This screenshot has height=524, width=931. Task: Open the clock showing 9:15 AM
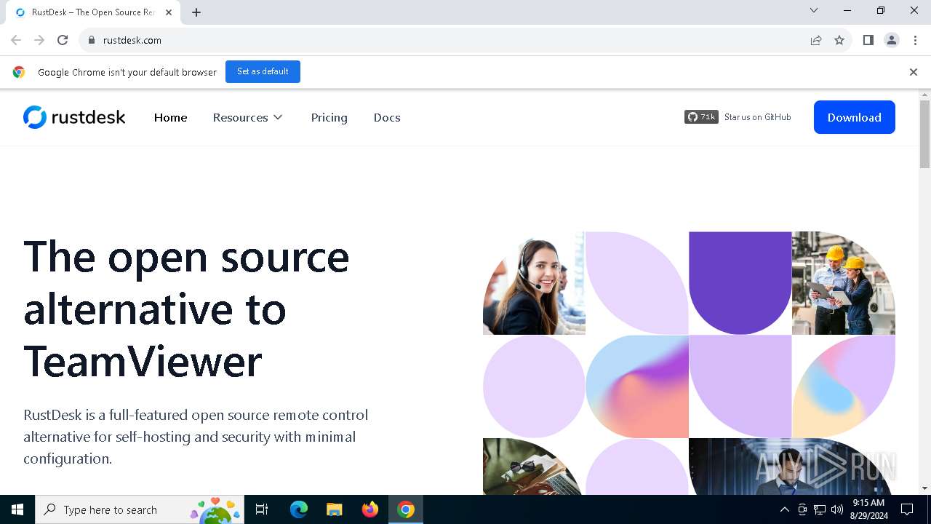[x=868, y=509]
